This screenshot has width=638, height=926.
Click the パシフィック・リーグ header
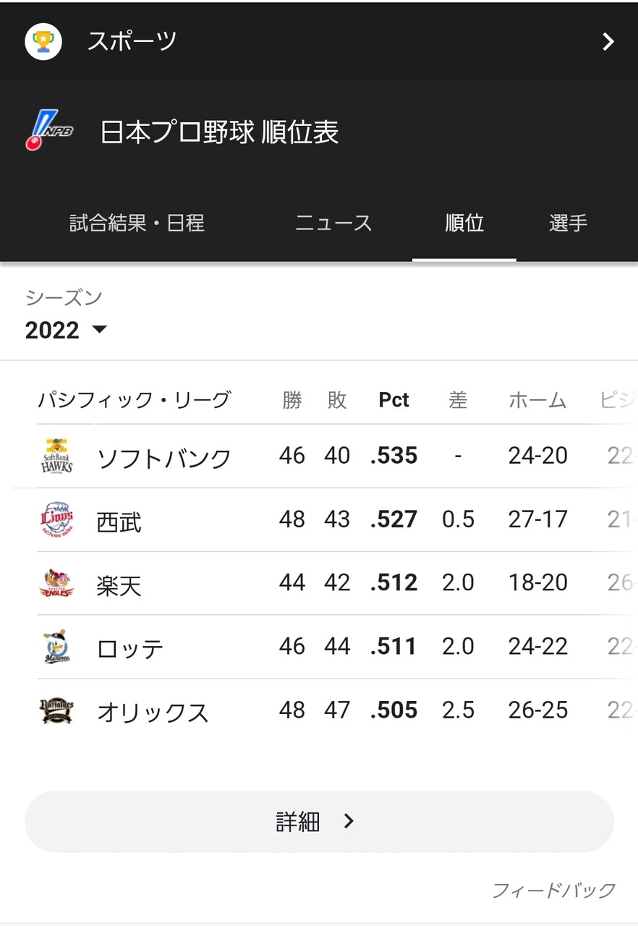[x=135, y=399]
